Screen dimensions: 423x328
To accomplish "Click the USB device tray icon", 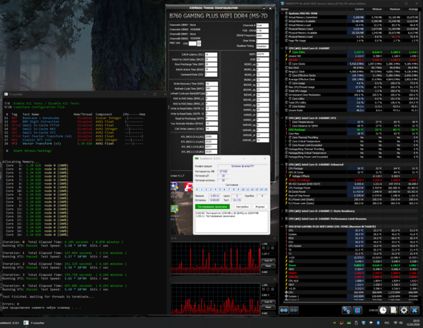I will (x=356, y=322).
